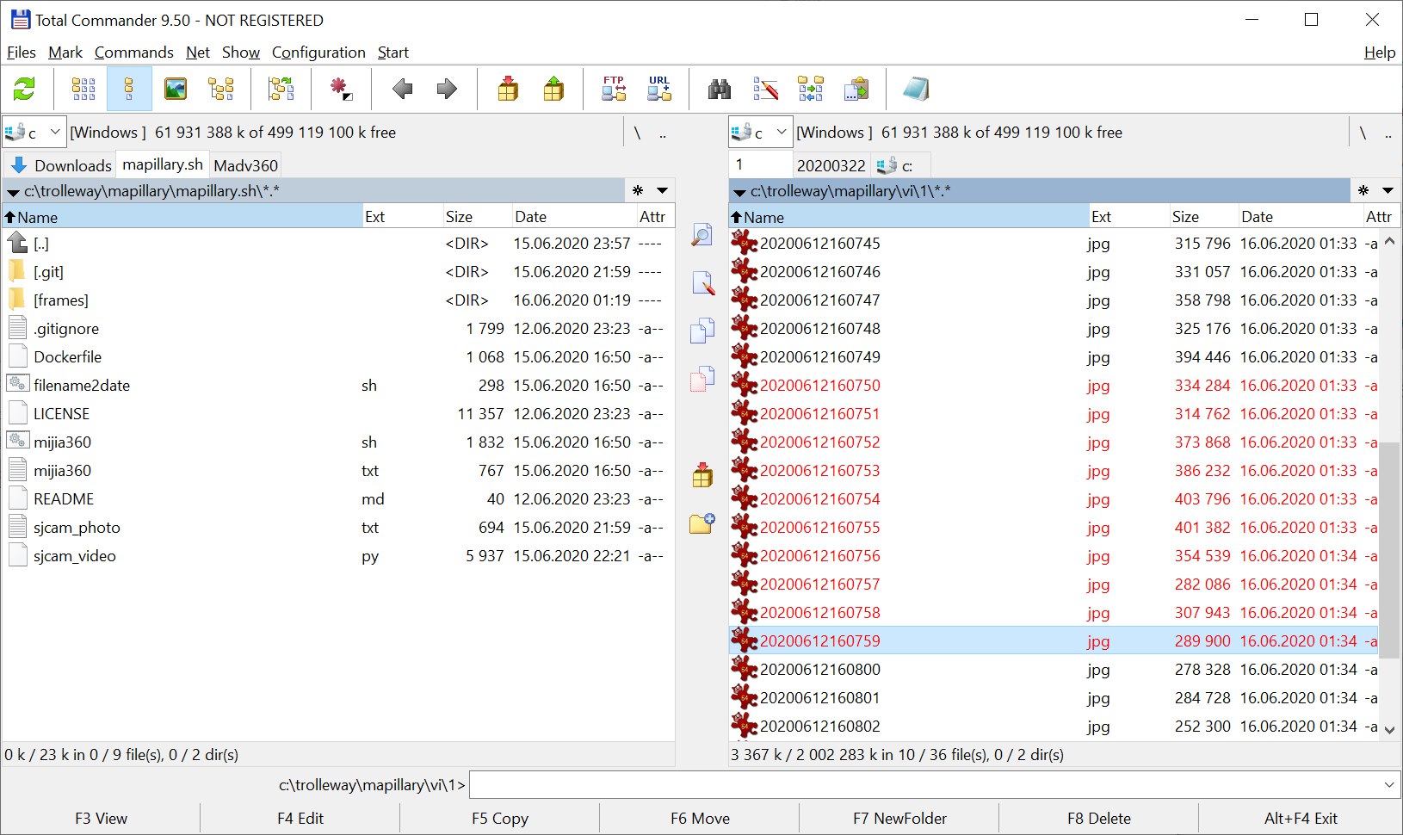Open the Show menu

point(241,53)
